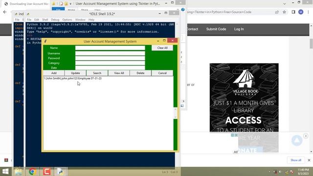This screenshot has width=313, height=176.
Task: Click the scroll-to-top arrow circle
Action: 297,140
